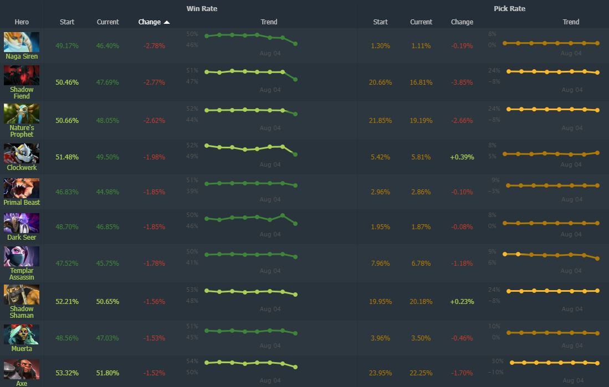Click the Win Rate Trend column header
This screenshot has width=609, height=387.
coord(269,22)
